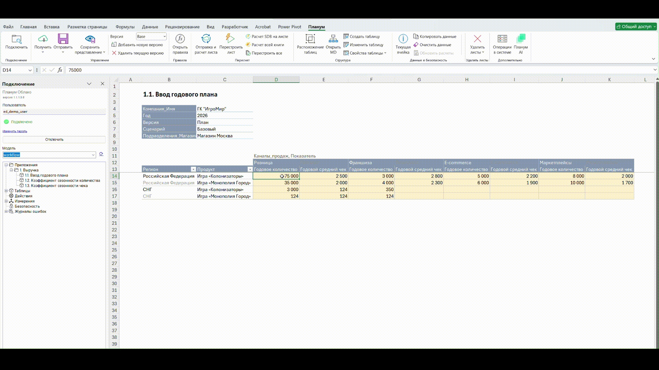Expand the Таблицы tree node
The height and width of the screenshot is (370, 659).
click(6, 191)
